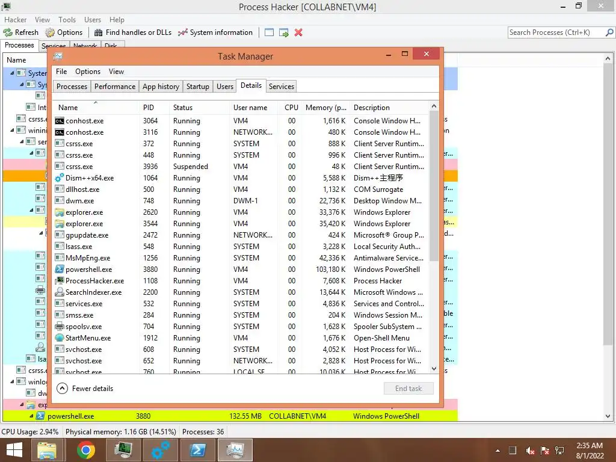Open Google Chrome from the taskbar
Image resolution: width=616 pixels, height=462 pixels.
click(x=85, y=450)
